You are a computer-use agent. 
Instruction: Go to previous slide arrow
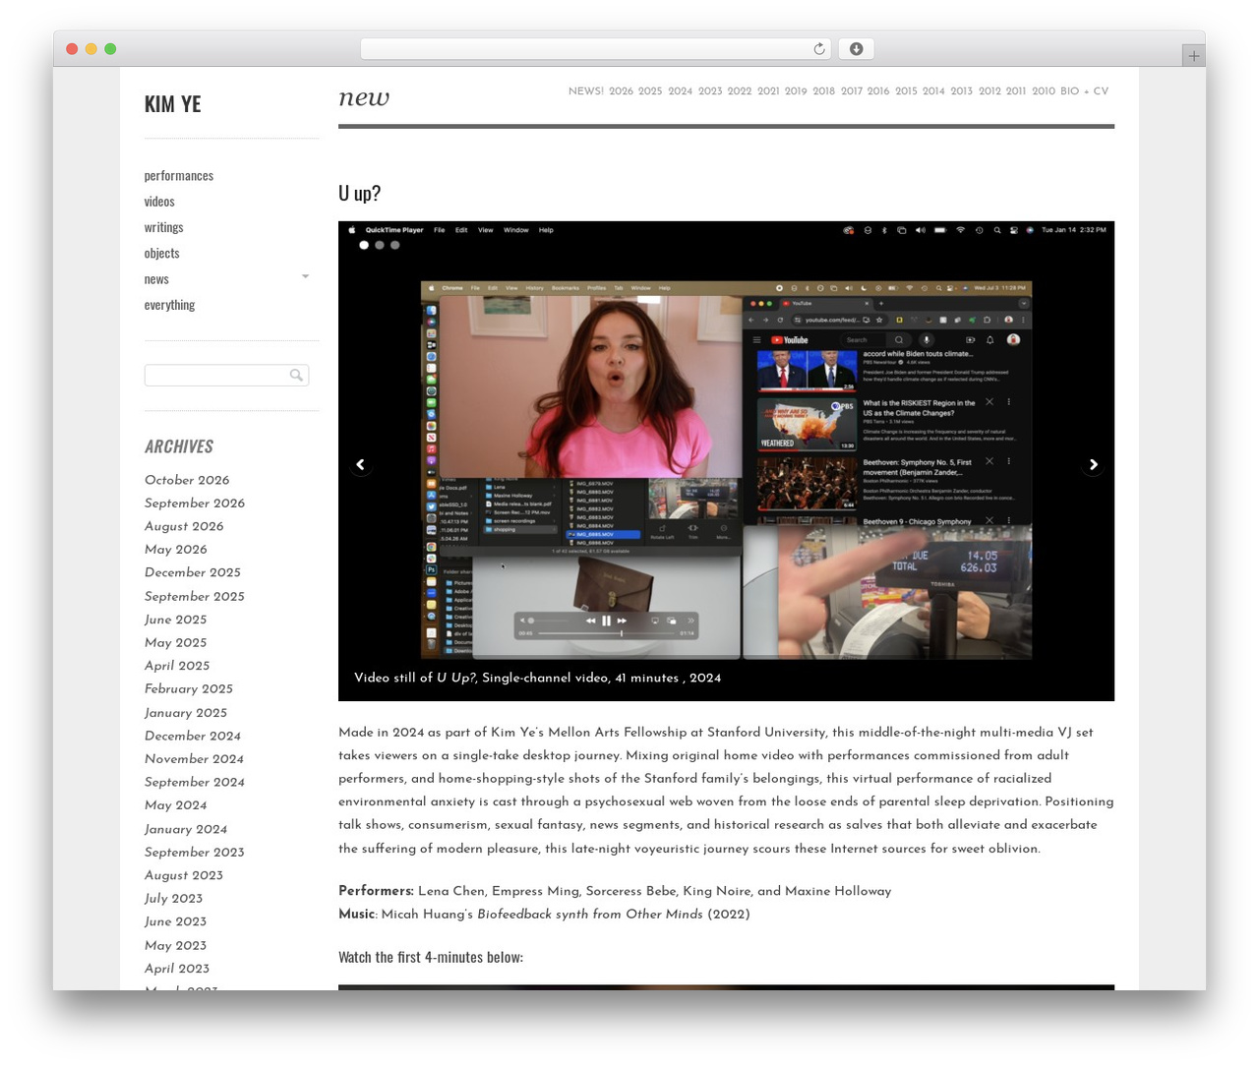pyautogui.click(x=360, y=464)
